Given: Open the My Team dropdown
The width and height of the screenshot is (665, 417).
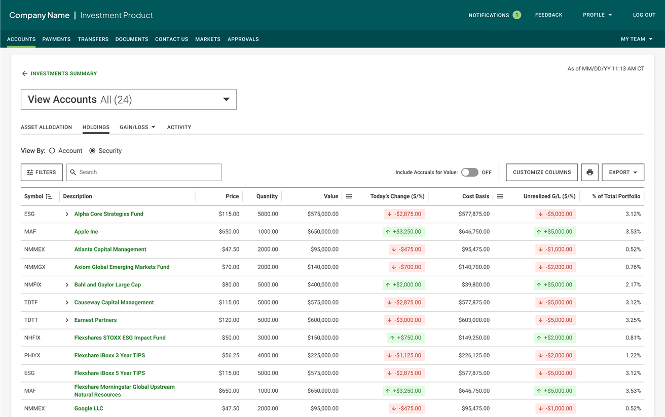Looking at the screenshot, I should [637, 39].
